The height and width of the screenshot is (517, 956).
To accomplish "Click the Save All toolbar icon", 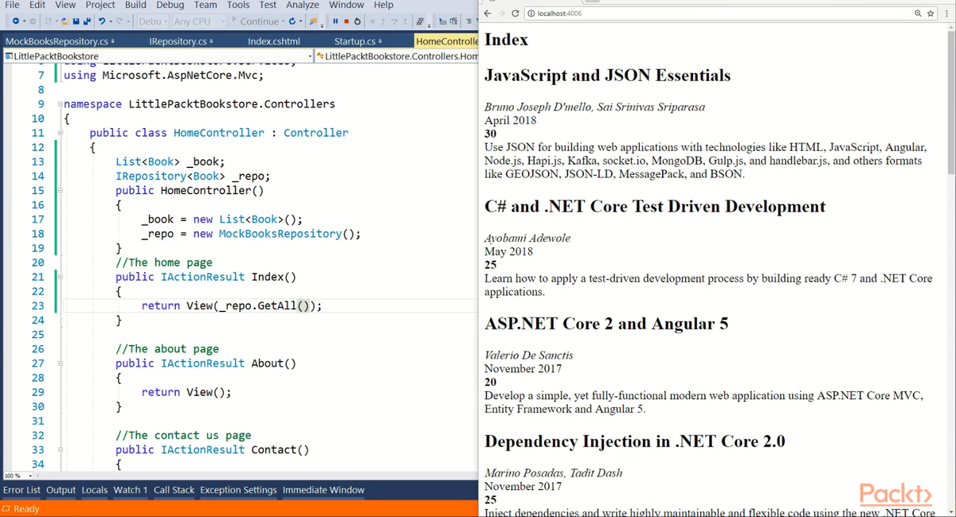I will point(86,21).
